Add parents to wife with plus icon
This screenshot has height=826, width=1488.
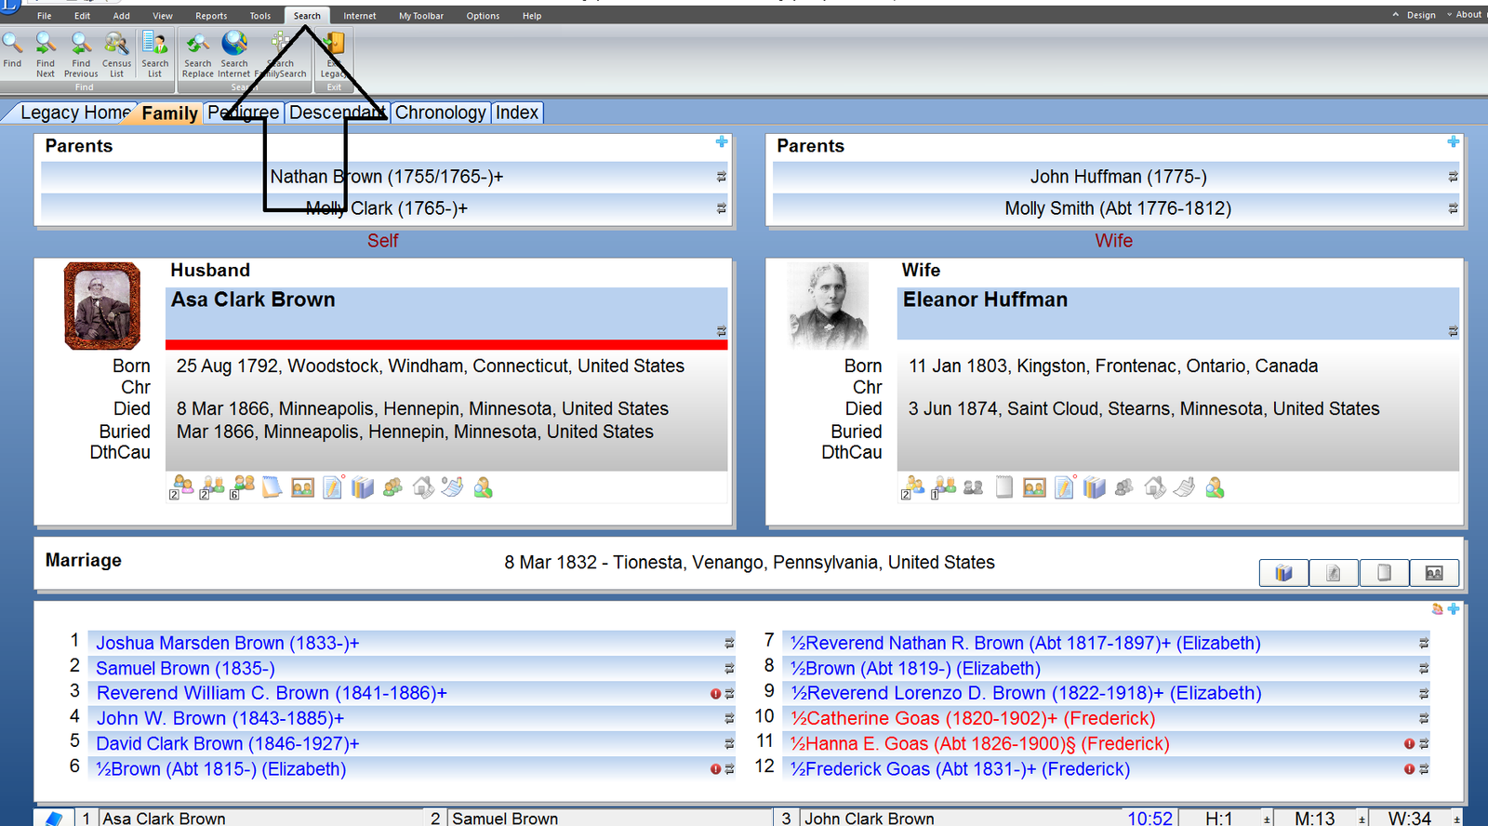pos(1453,141)
